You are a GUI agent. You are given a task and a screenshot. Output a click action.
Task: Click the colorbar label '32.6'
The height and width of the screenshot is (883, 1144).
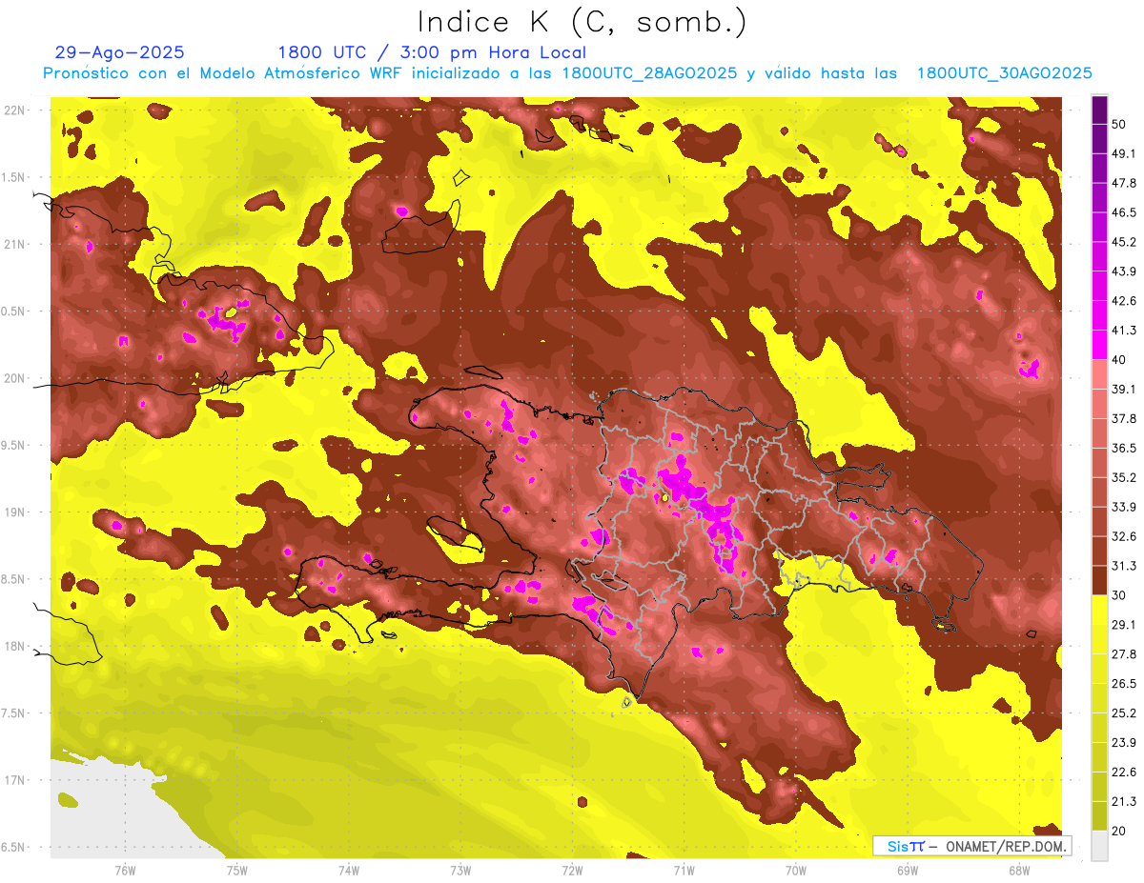pos(1123,536)
